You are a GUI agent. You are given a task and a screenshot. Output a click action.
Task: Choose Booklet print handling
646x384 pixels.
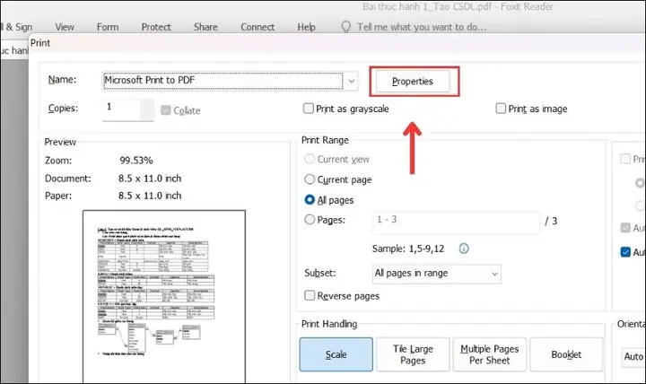(x=566, y=354)
